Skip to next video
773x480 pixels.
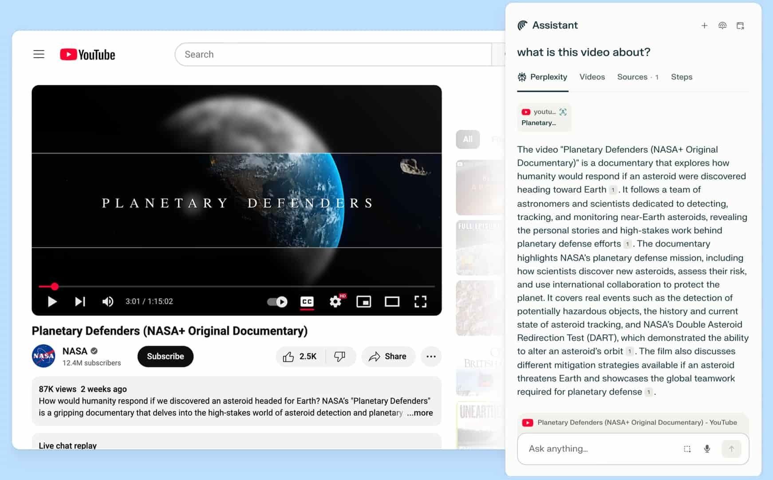coord(80,302)
